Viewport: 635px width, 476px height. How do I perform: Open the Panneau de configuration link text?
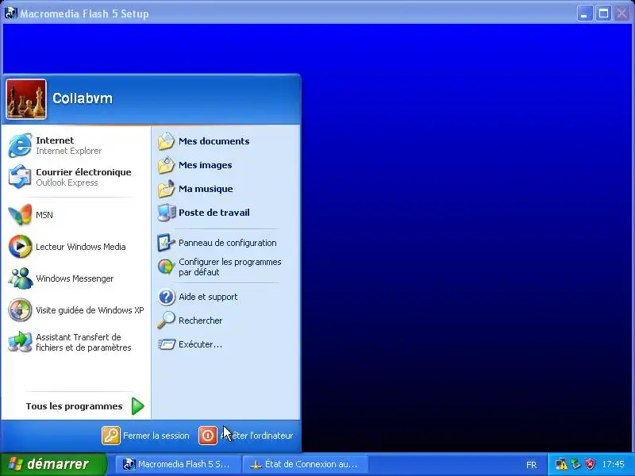tap(228, 243)
